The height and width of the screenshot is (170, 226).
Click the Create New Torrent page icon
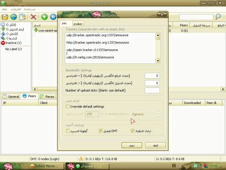(22, 17)
